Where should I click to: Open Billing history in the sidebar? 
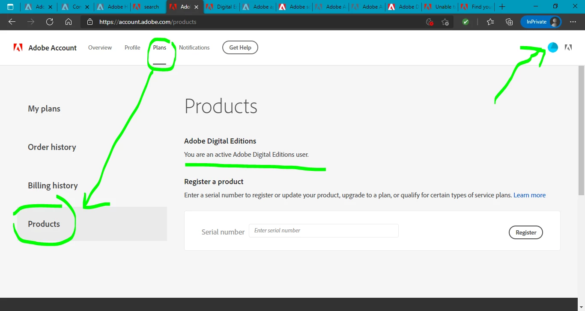(53, 185)
